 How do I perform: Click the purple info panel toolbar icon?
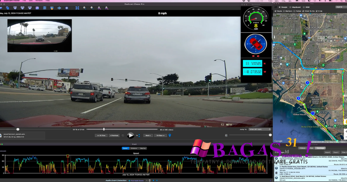[37, 8]
